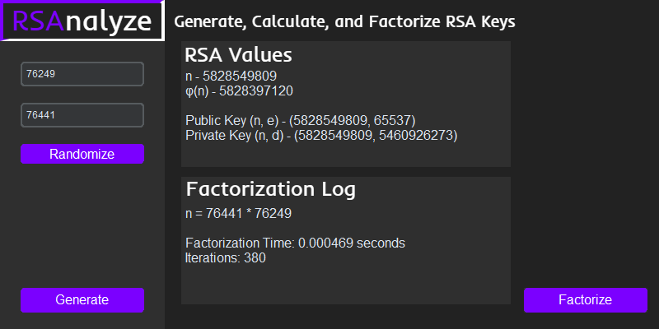Image resolution: width=659 pixels, height=329 pixels.
Task: Click the Factorization Time readout
Action: [295, 243]
